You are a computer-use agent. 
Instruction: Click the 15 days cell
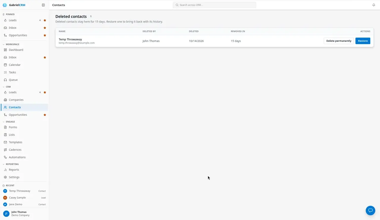(236, 41)
